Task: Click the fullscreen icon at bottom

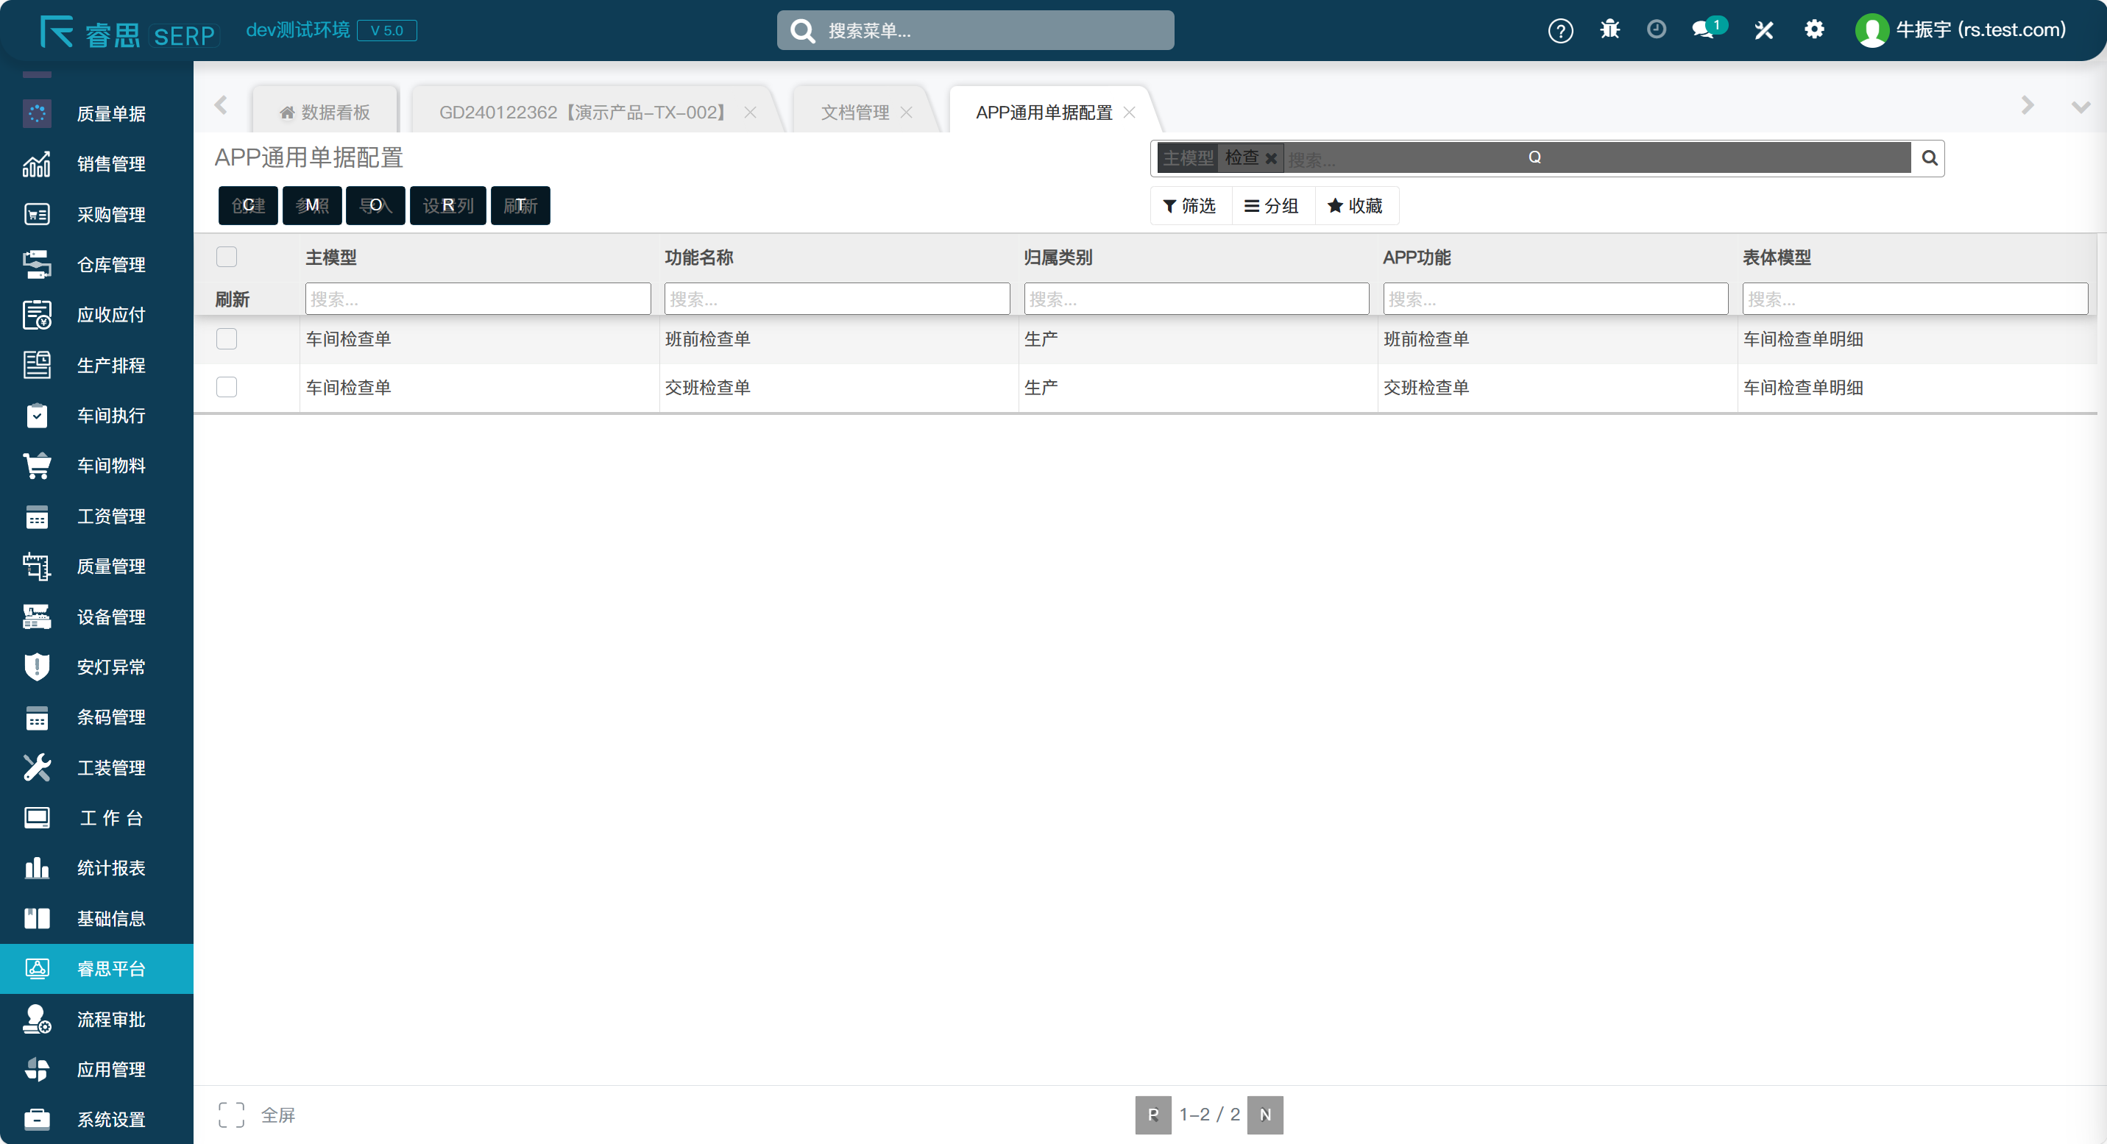Action: (x=230, y=1114)
